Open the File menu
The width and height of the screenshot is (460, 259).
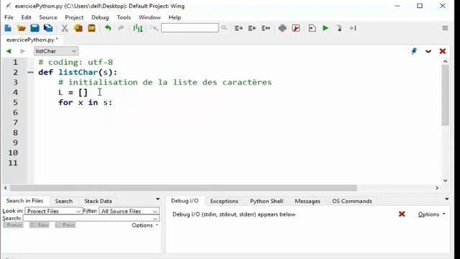[9, 17]
